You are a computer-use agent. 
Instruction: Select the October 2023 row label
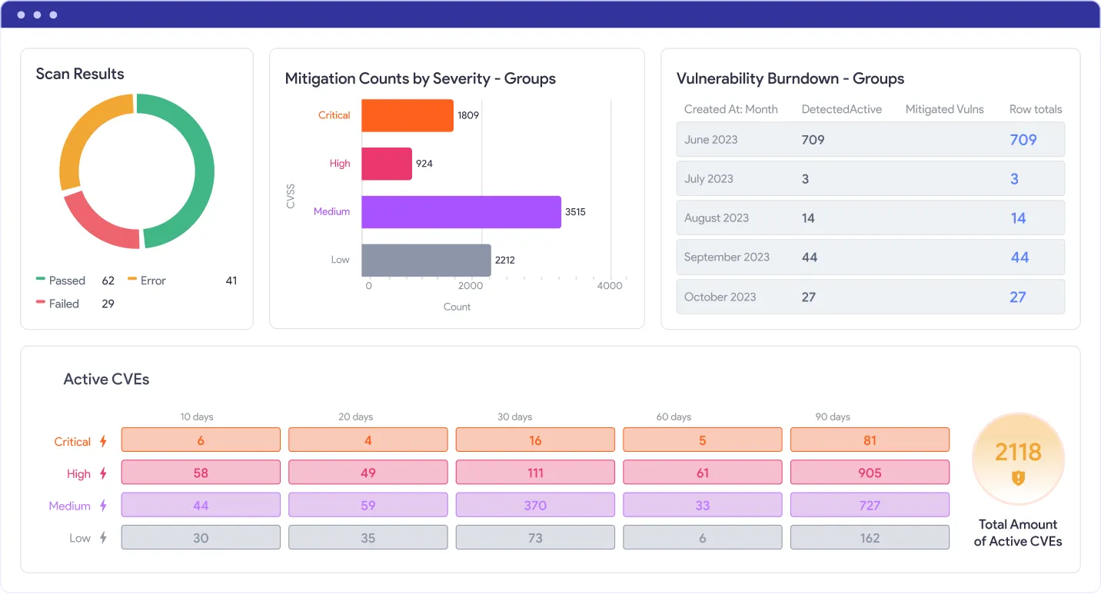coord(720,297)
